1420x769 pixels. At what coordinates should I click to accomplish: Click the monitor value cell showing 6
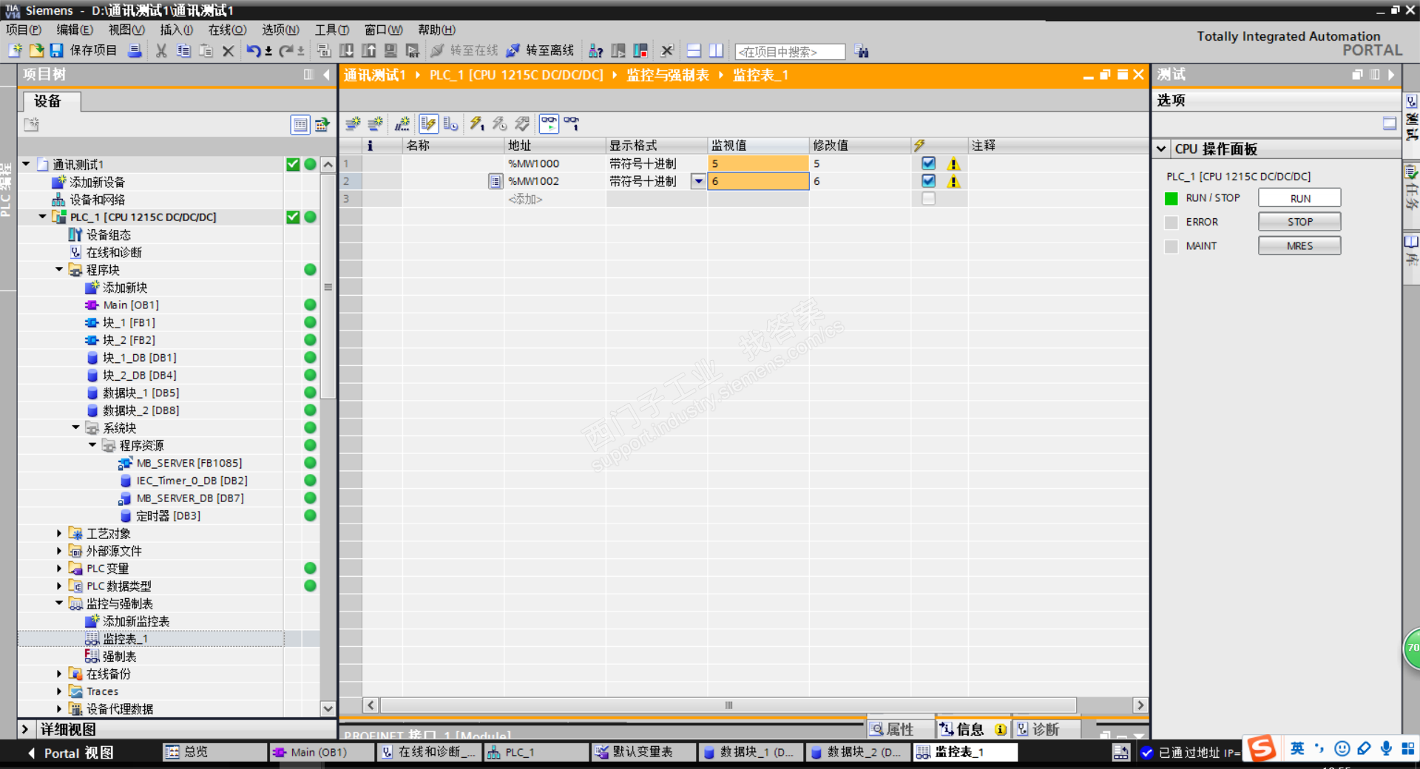click(758, 181)
